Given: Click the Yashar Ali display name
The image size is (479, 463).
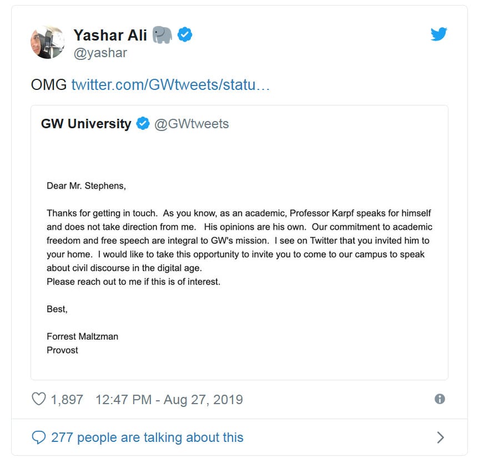Looking at the screenshot, I should click(x=110, y=35).
